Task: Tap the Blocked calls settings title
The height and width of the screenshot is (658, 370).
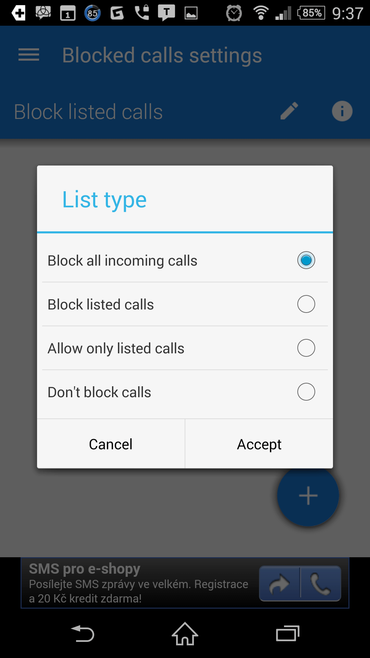Action: (x=162, y=55)
